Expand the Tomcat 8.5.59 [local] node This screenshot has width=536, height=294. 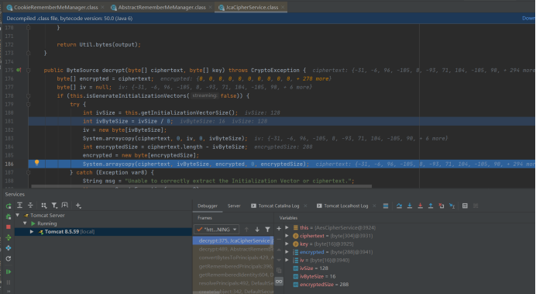coord(32,232)
